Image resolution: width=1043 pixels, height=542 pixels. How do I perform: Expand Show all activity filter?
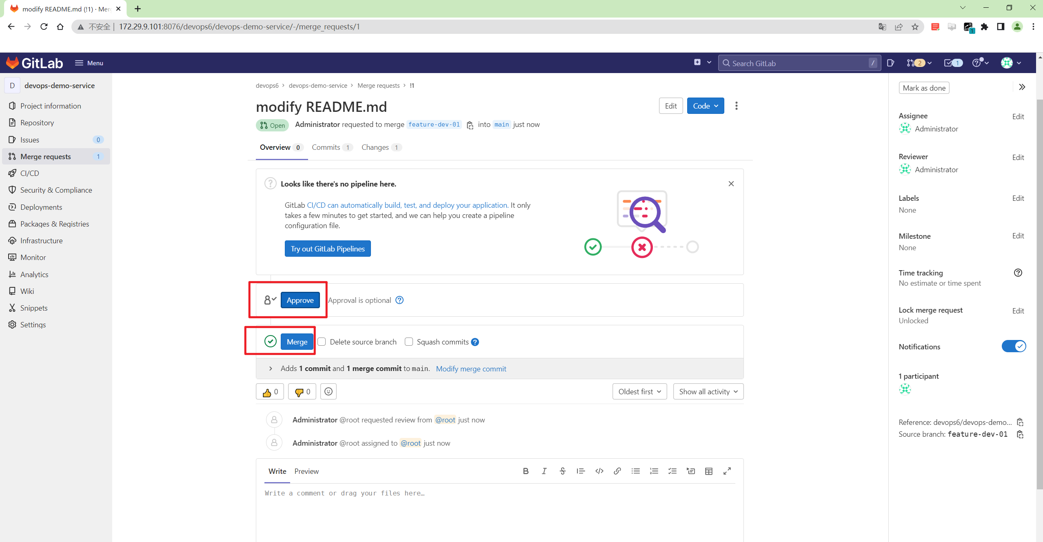tap(708, 391)
